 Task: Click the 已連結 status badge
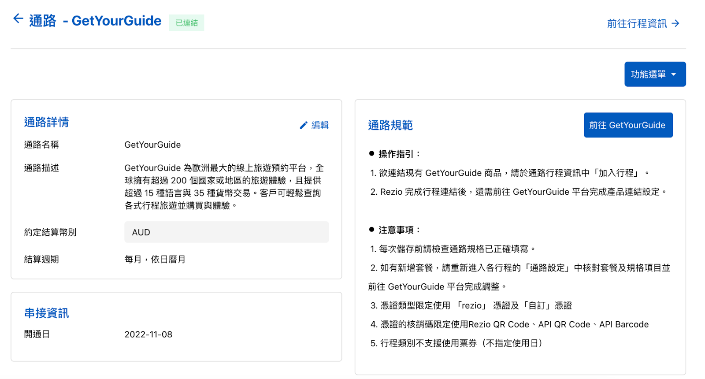click(186, 23)
